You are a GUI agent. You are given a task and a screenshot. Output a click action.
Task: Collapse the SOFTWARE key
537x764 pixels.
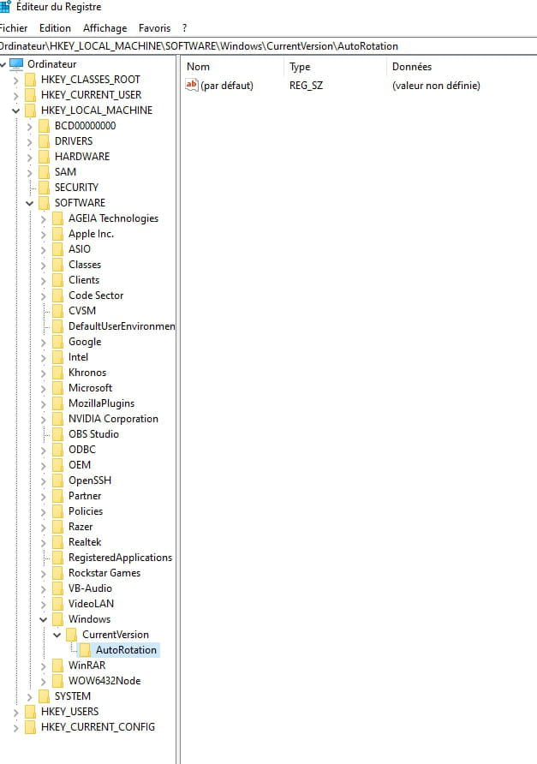[30, 203]
